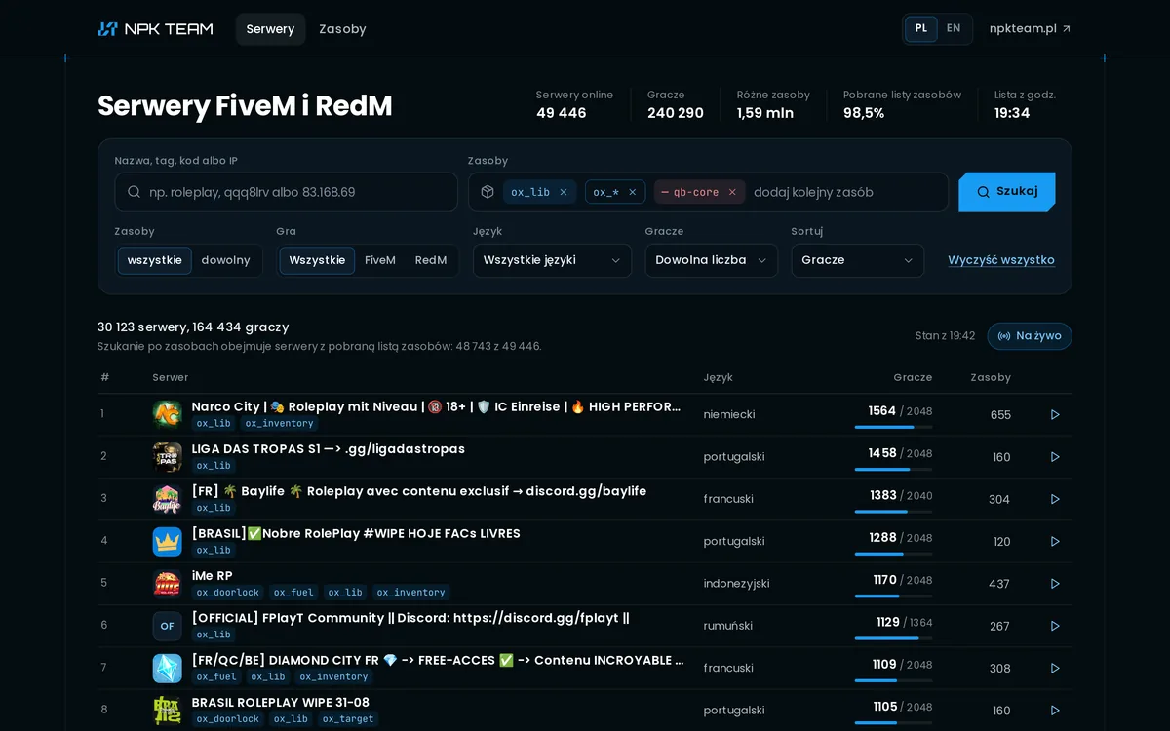Click the Nobre RolePlay crown icon
Viewport: 1170px width, 731px height.
pos(168,541)
